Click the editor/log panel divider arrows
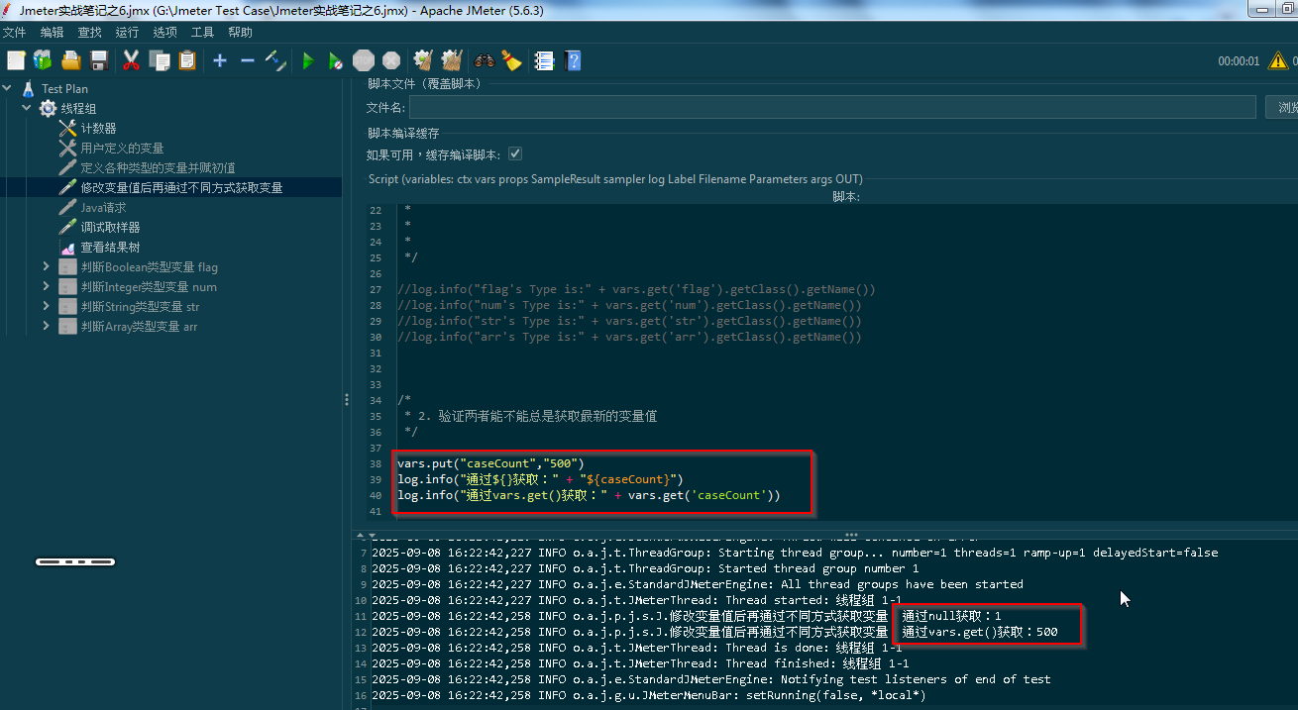 point(365,534)
